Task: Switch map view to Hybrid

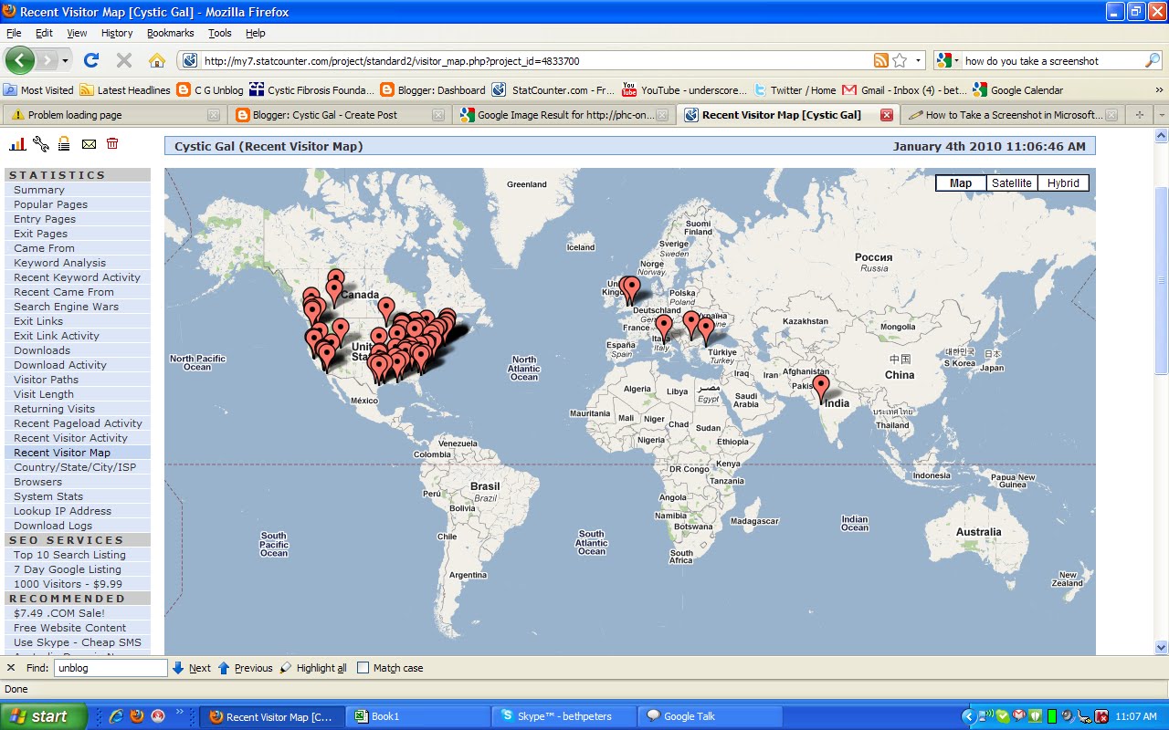Action: (x=1063, y=183)
